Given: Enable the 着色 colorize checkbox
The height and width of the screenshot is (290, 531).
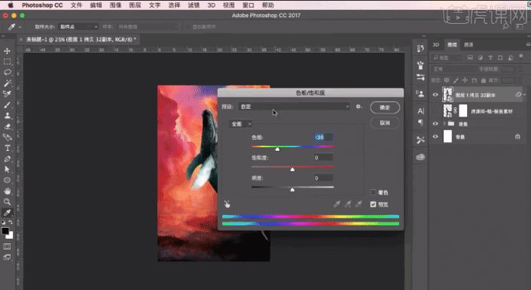Looking at the screenshot, I should [x=373, y=192].
